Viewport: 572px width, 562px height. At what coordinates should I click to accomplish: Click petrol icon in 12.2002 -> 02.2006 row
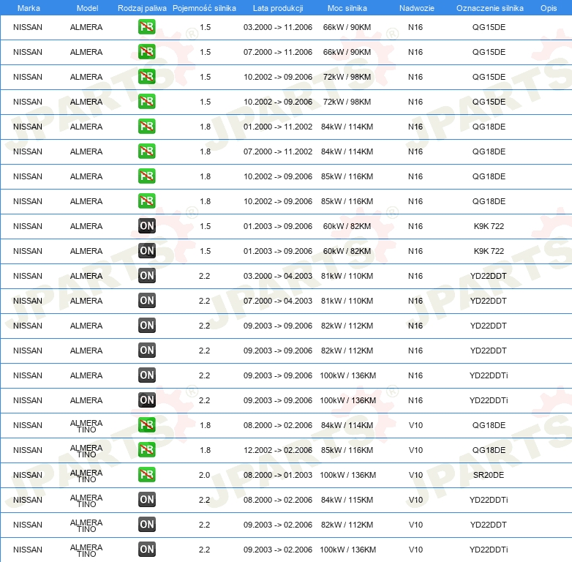(146, 449)
